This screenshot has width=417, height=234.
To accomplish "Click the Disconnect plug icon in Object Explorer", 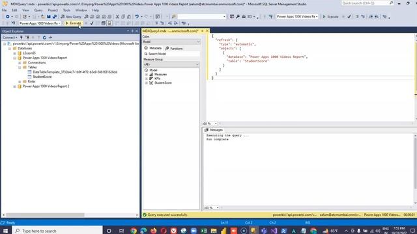I will (x=27, y=38).
